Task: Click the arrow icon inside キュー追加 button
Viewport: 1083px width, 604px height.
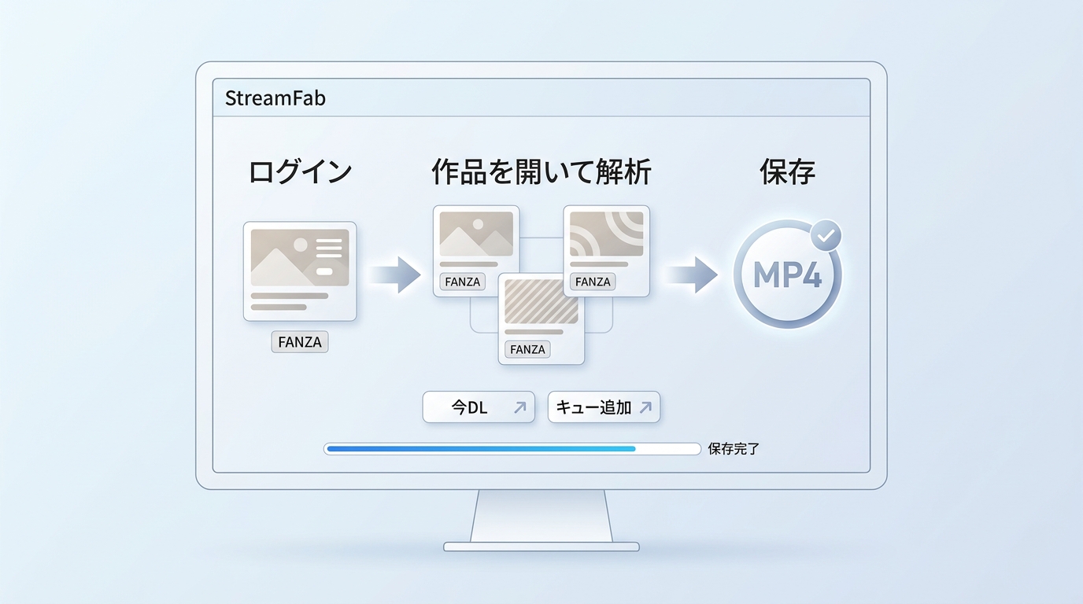Action: (x=645, y=407)
